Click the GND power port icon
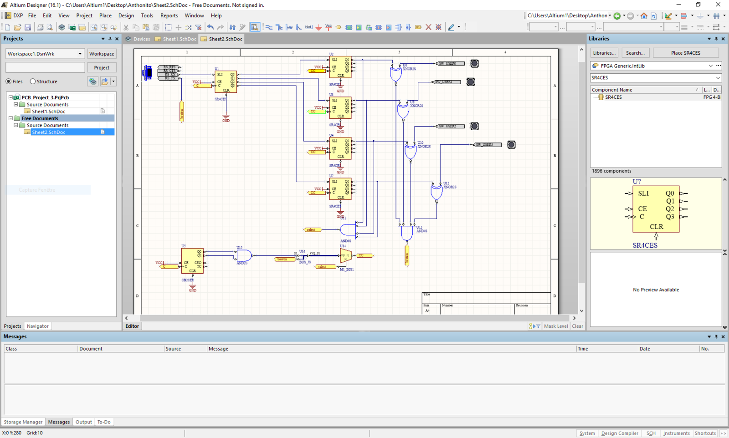The height and width of the screenshot is (438, 729). click(x=318, y=27)
